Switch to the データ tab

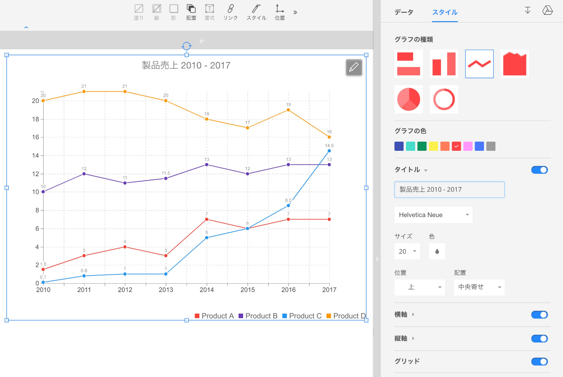[x=404, y=12]
